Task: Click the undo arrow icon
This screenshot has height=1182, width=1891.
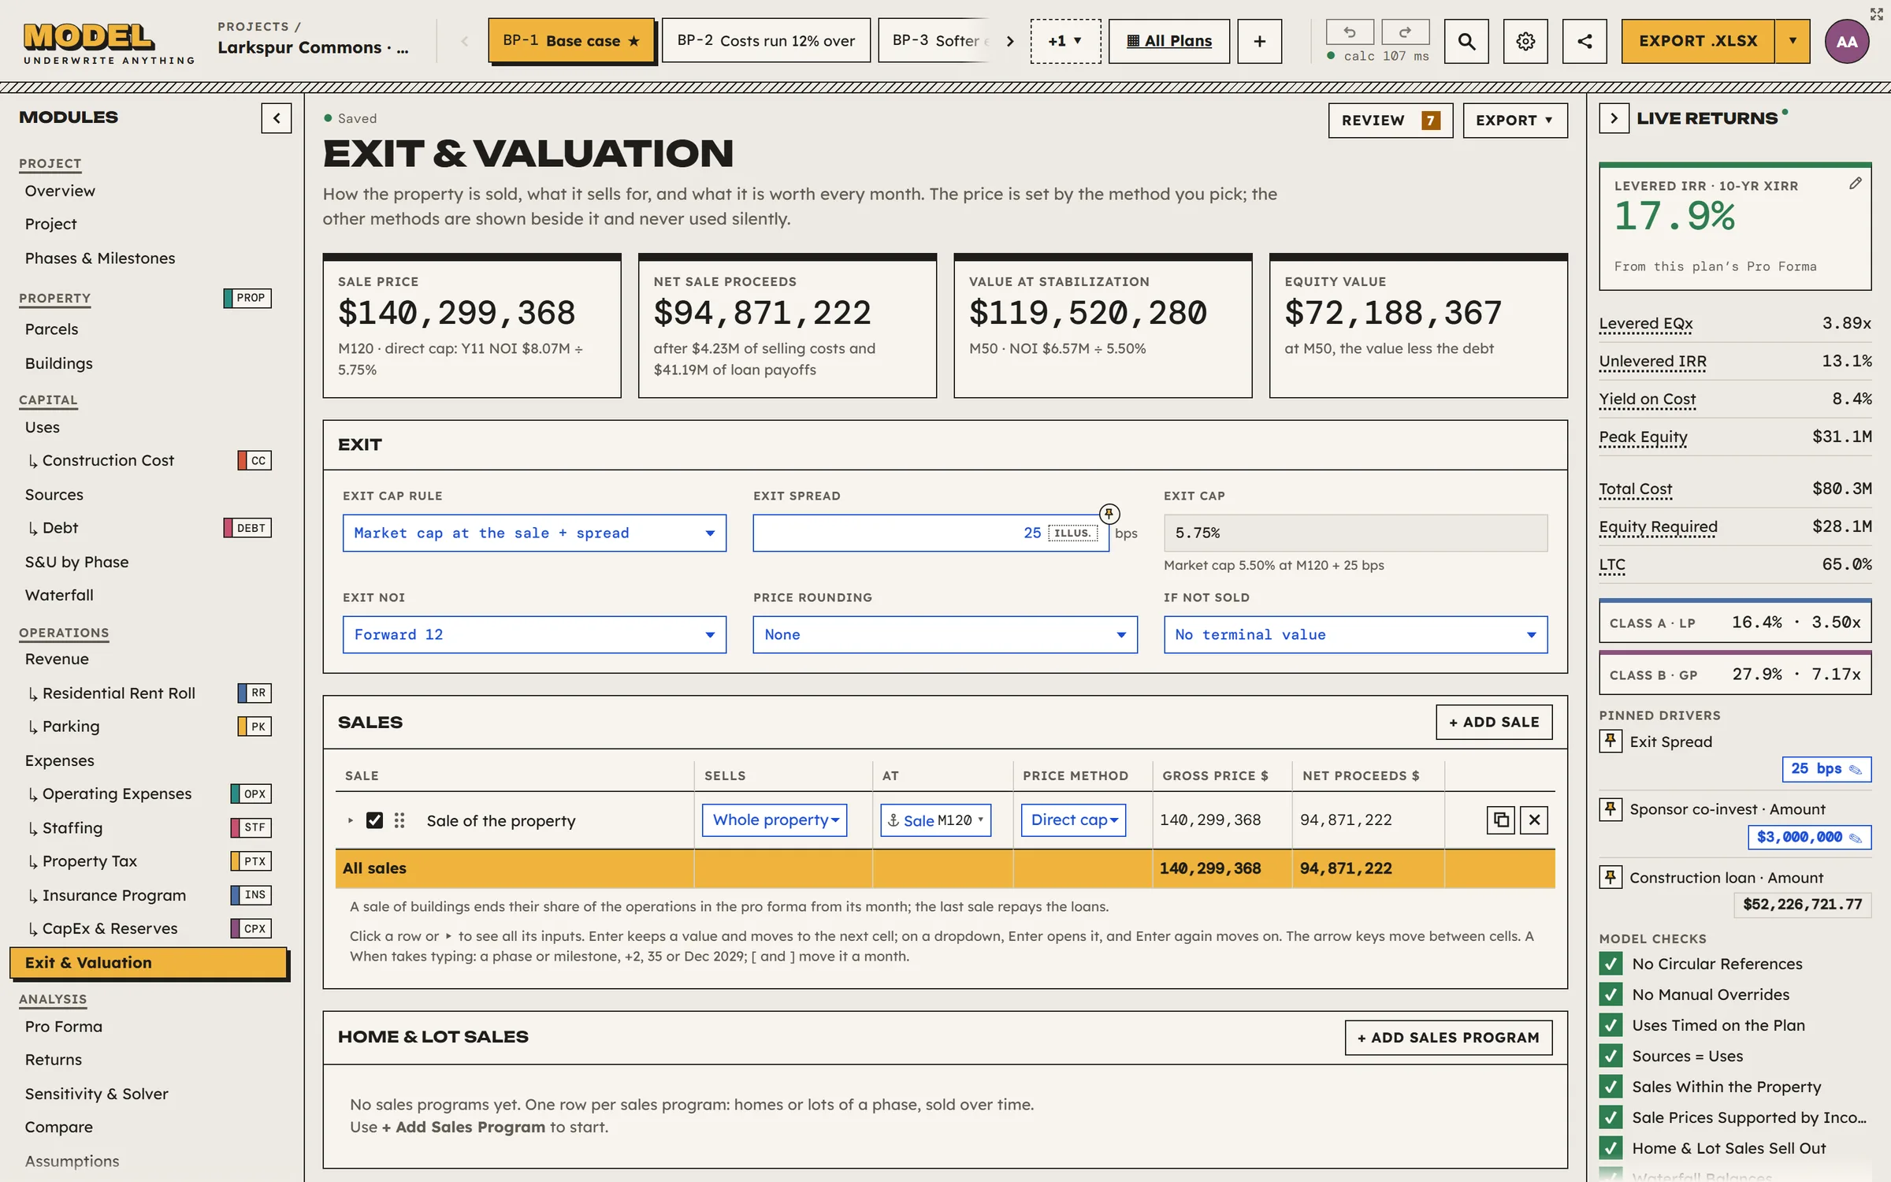Action: [1349, 32]
